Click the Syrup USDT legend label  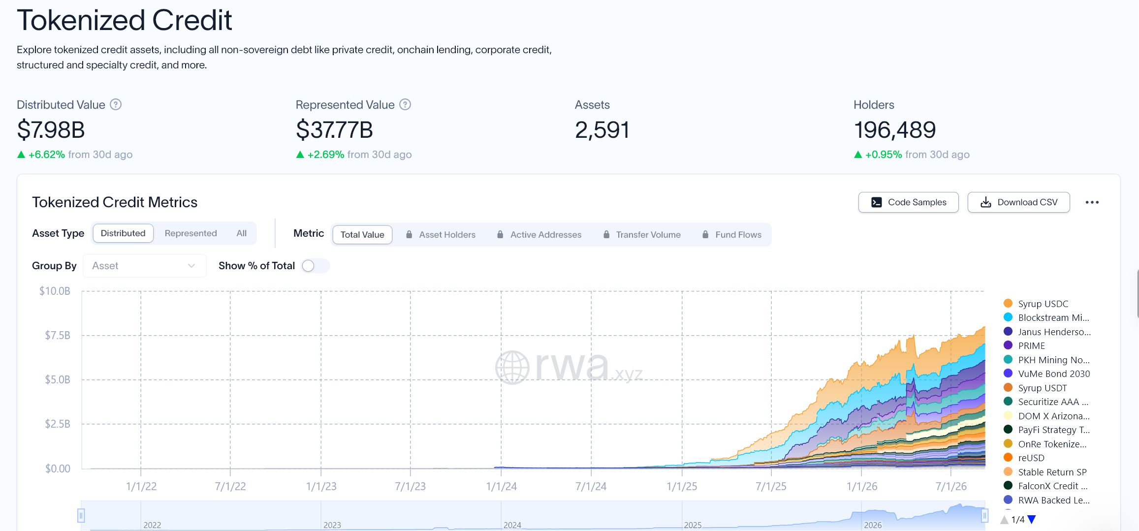pos(1043,388)
